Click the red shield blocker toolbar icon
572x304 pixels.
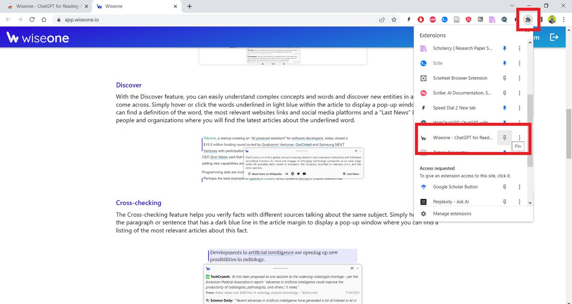(x=468, y=20)
